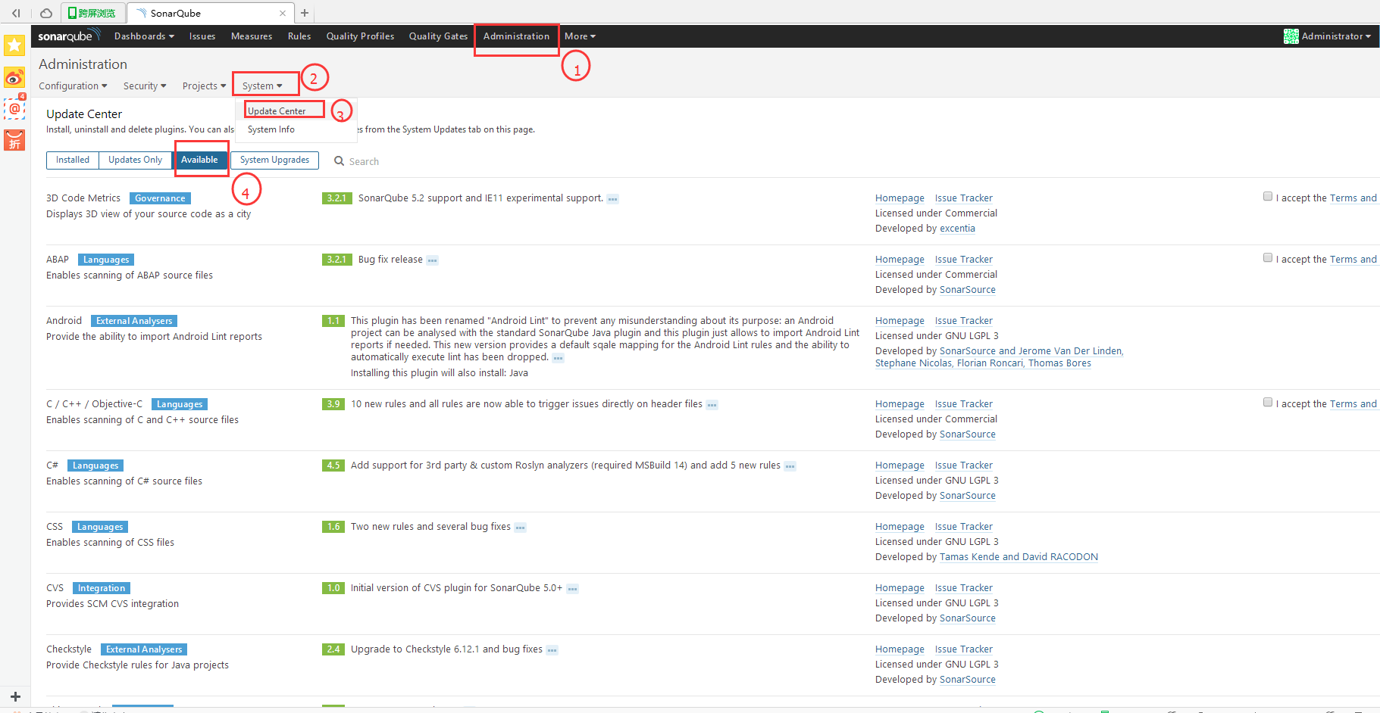Open Administration in navbar
This screenshot has height=713, width=1380.
(516, 36)
